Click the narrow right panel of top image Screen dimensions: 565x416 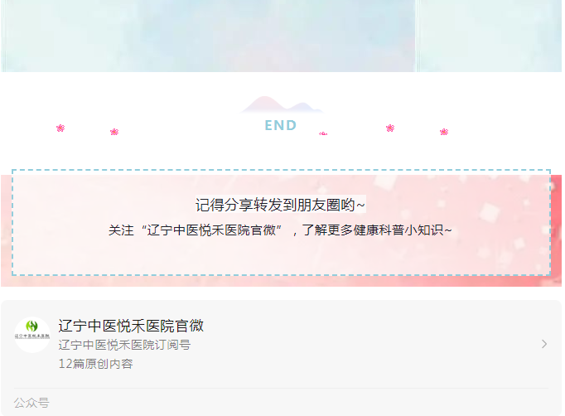click(x=489, y=36)
